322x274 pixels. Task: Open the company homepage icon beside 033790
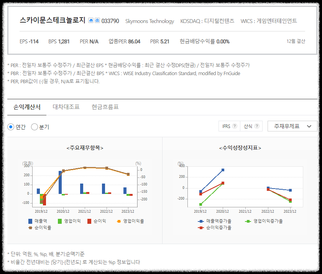pos(91,21)
